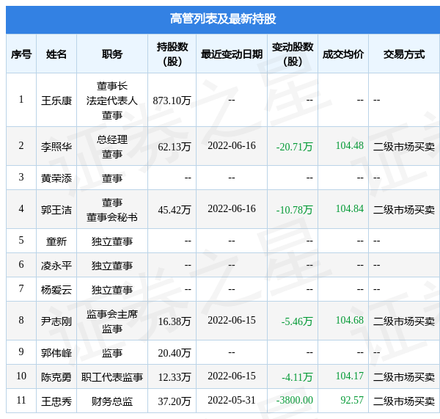Click 二级市场买卖 in 陈克勇's row
The height and width of the screenshot is (419, 440).
tap(404, 377)
